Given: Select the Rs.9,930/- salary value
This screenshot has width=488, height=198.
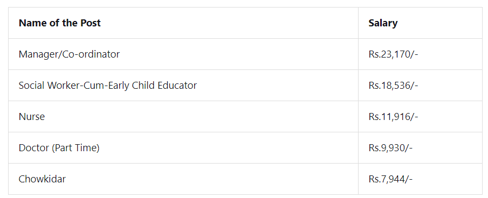Looking at the screenshot, I should tap(390, 148).
